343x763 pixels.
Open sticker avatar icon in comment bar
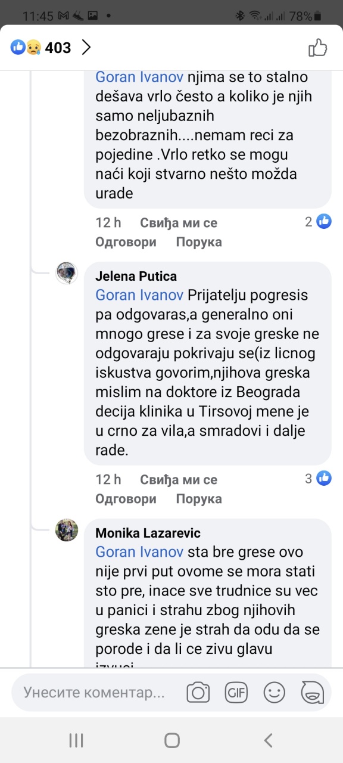[x=312, y=692]
